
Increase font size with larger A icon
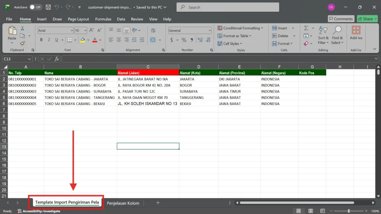tap(92, 30)
